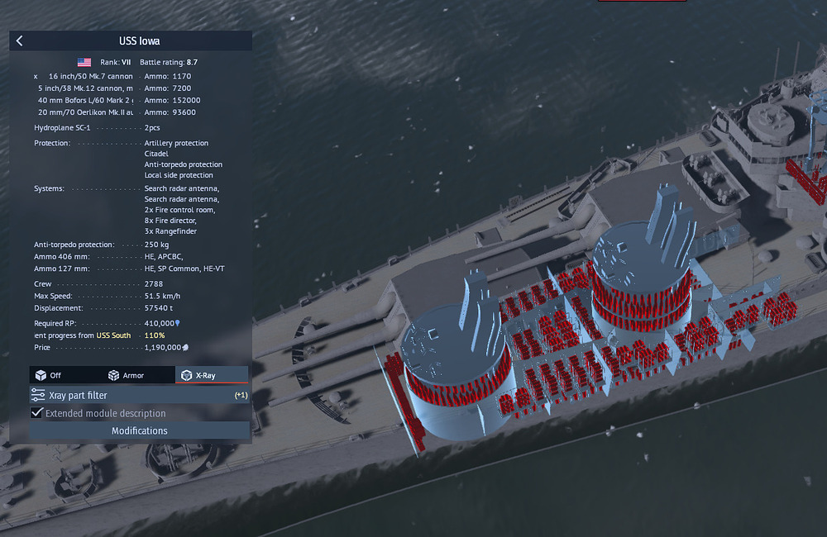Screen dimensions: 827x537
Task: Uncheck Extended module description
Action: click(x=37, y=413)
